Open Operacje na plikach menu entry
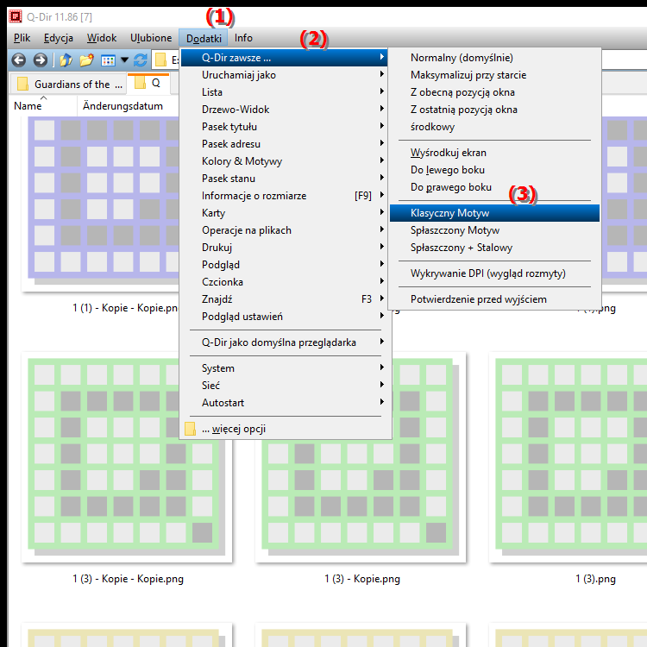Image resolution: width=647 pixels, height=647 pixels. click(285, 230)
